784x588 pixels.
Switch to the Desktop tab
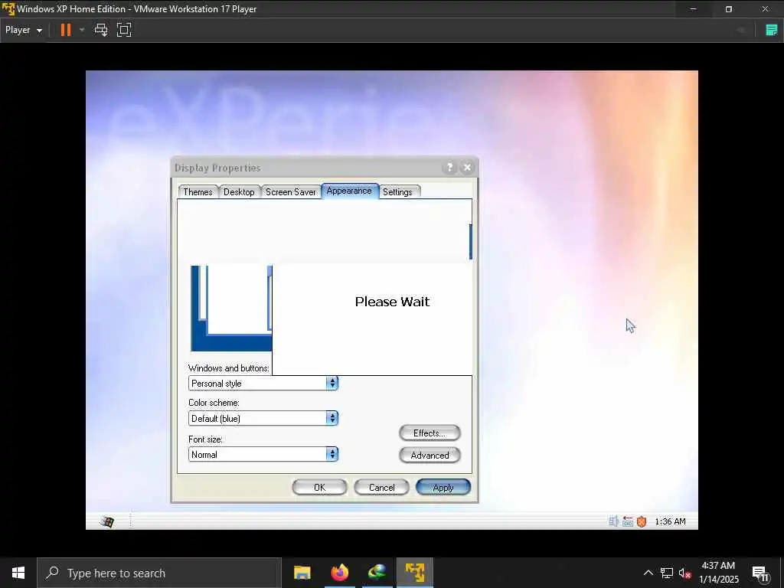tap(239, 191)
